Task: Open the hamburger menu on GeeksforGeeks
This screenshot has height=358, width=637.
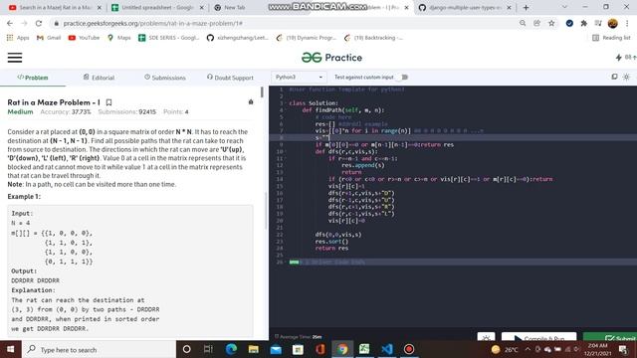Action: click(x=15, y=58)
